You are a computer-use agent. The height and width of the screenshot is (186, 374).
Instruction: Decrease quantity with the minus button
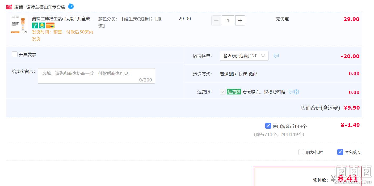(x=216, y=20)
